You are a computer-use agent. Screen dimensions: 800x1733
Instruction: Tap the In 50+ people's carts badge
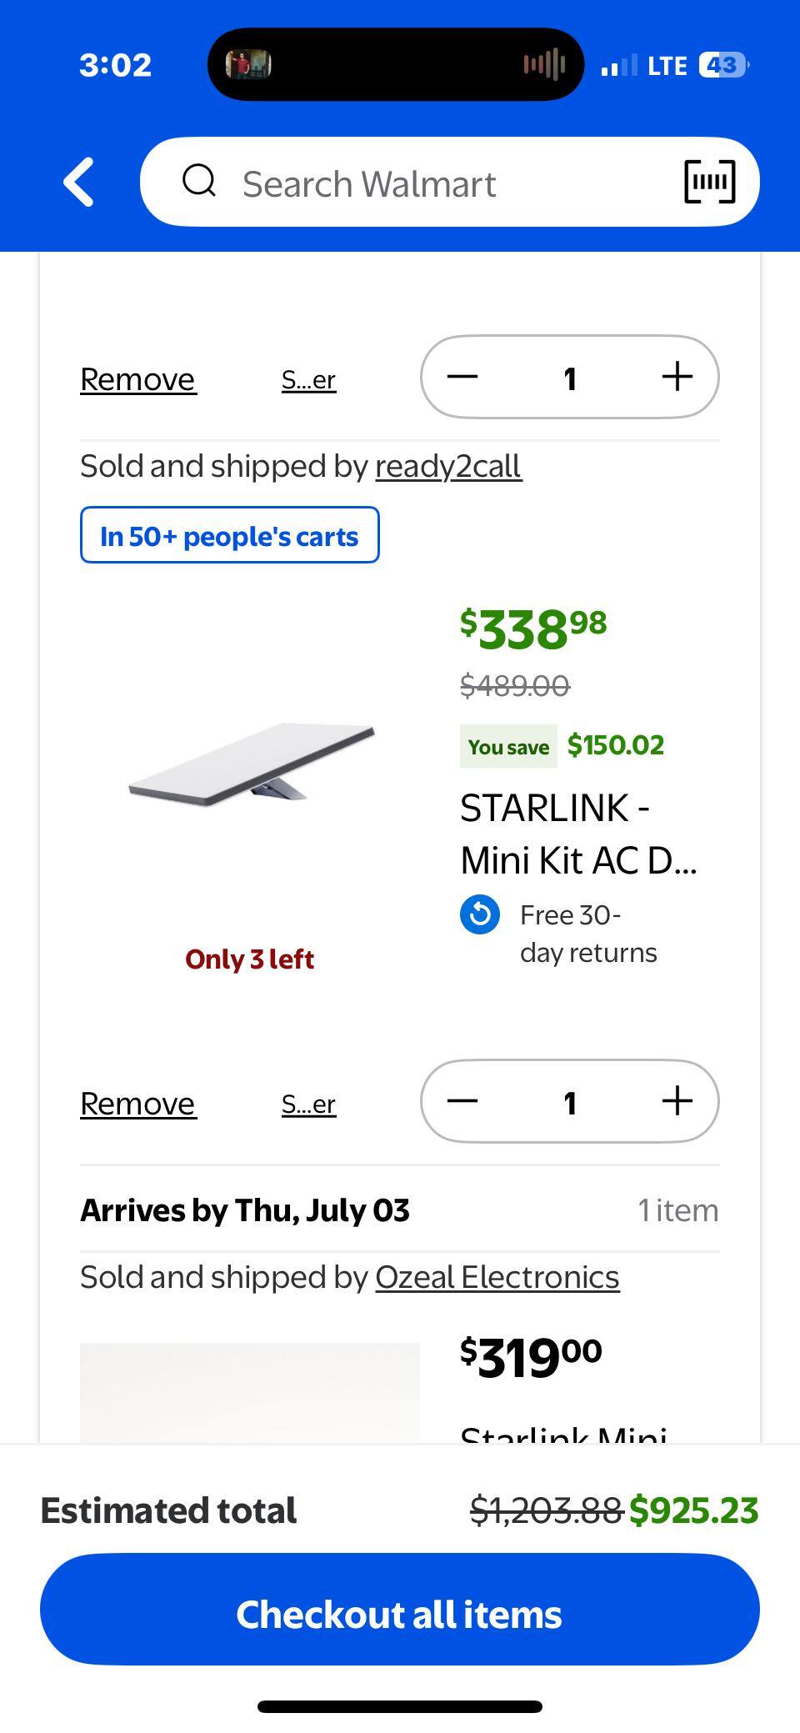230,535
